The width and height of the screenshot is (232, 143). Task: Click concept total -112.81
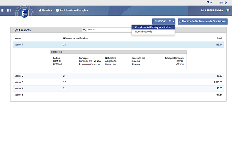click(x=180, y=61)
